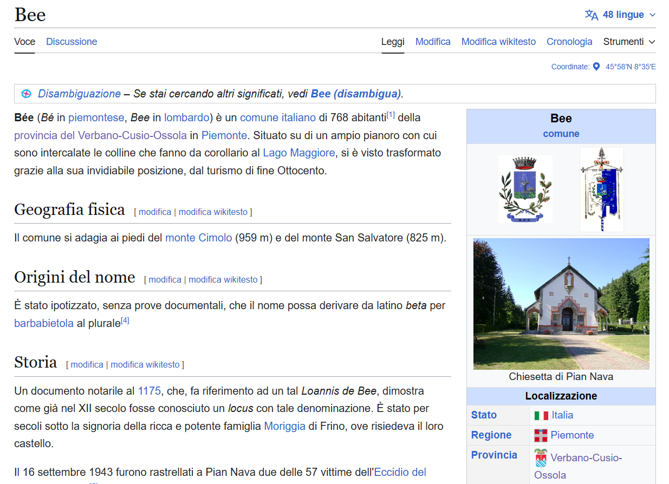669x484 pixels.
Task: Expand the Strumenti tools menu
Action: [629, 42]
